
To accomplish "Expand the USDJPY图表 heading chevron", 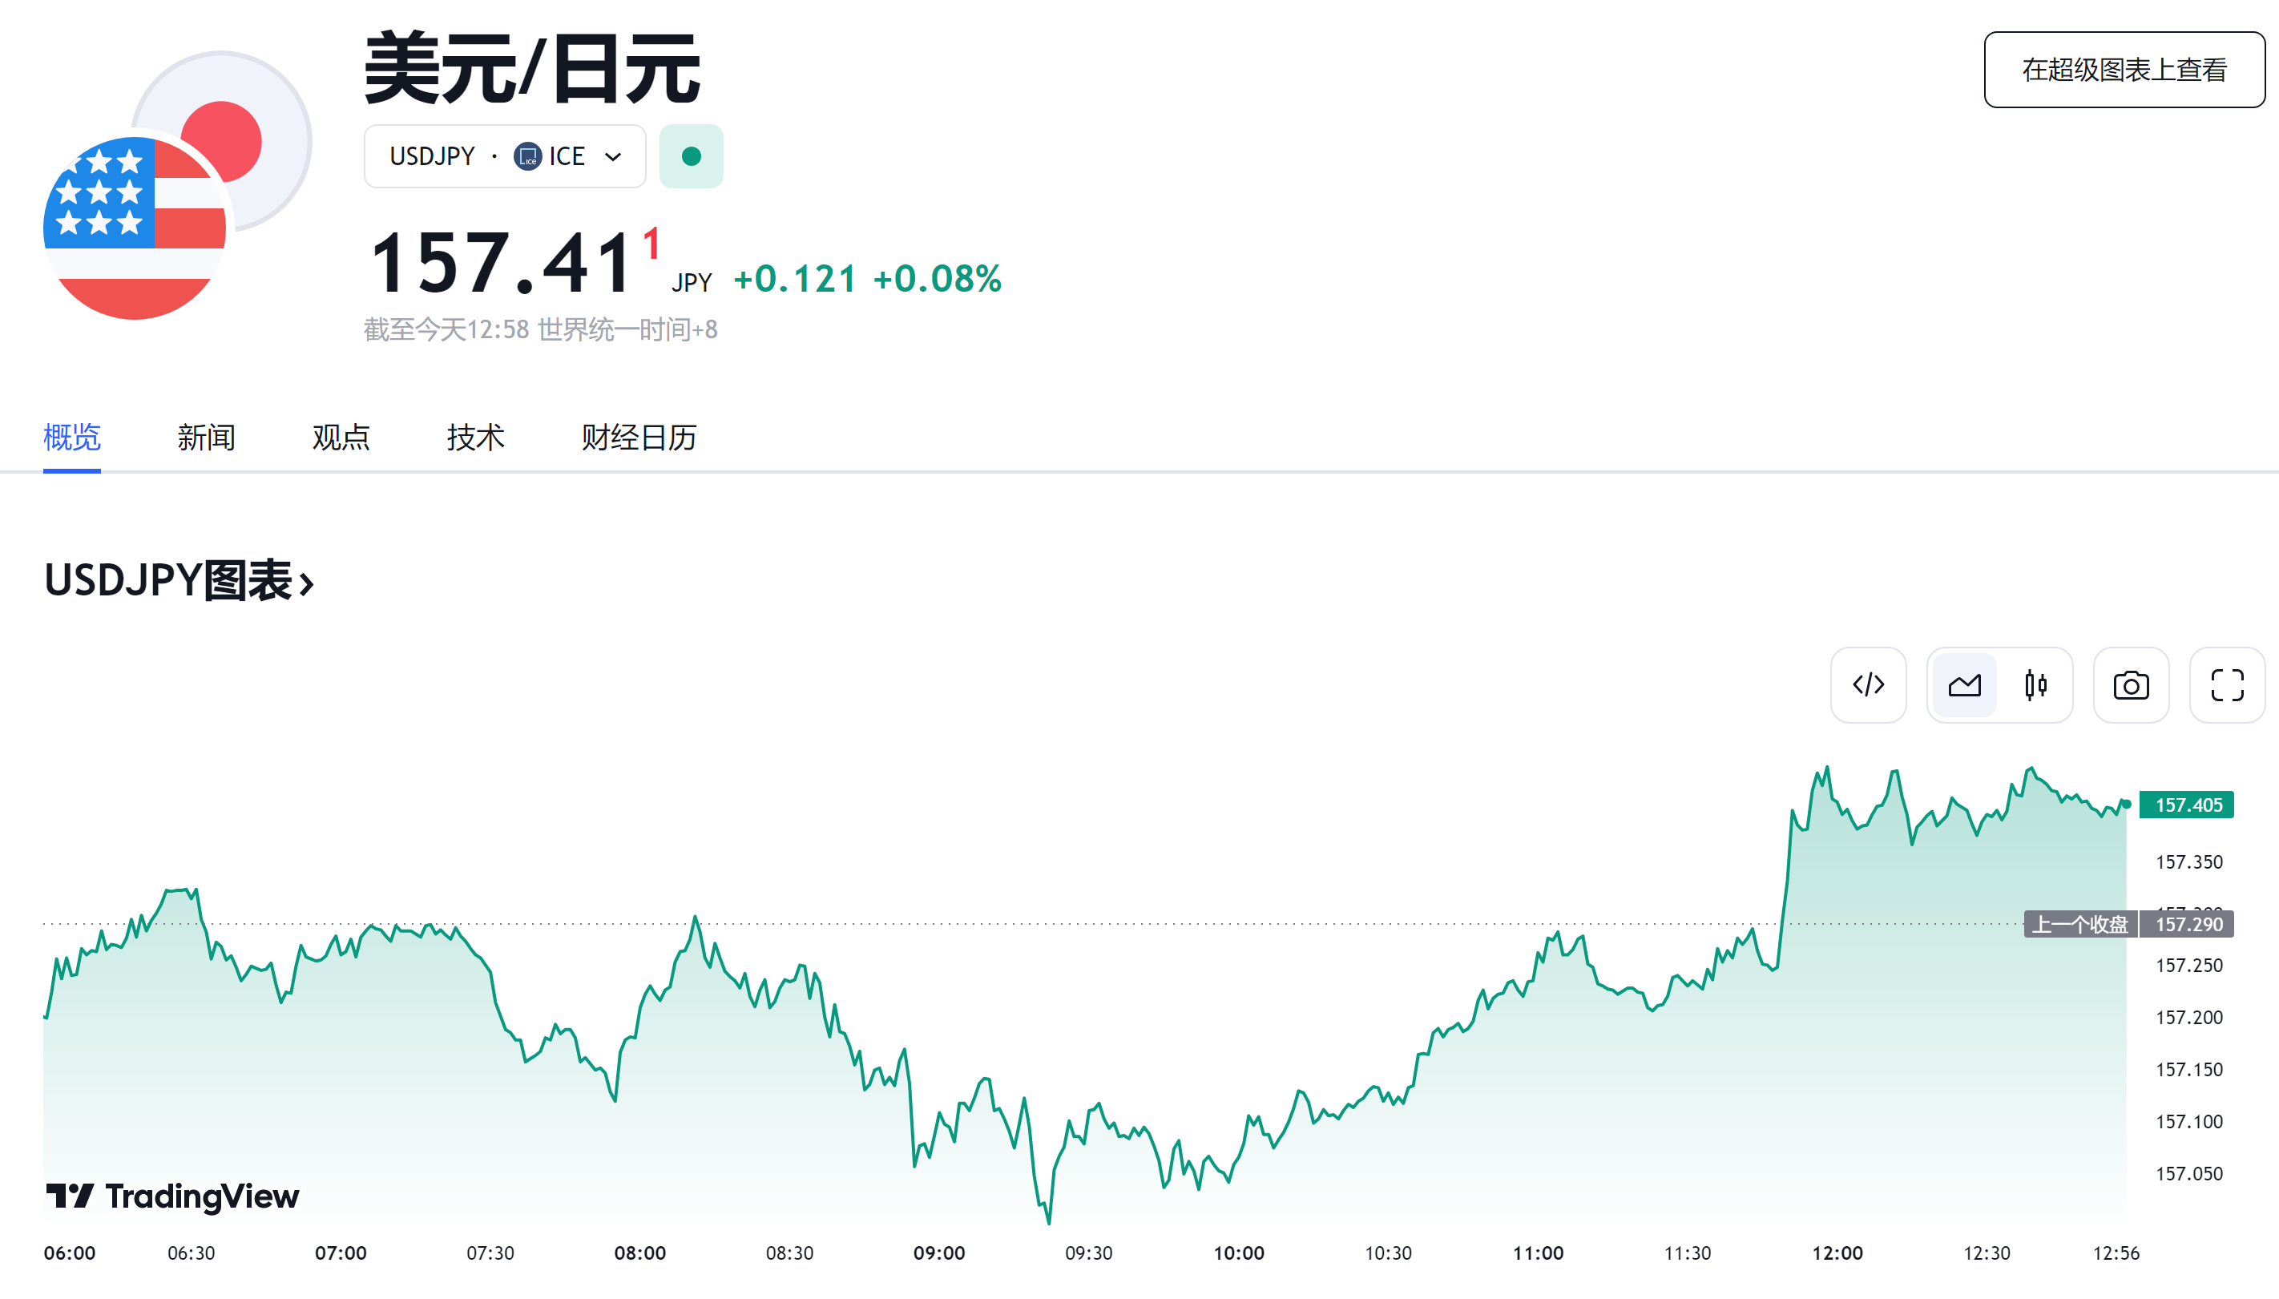I will tap(307, 584).
